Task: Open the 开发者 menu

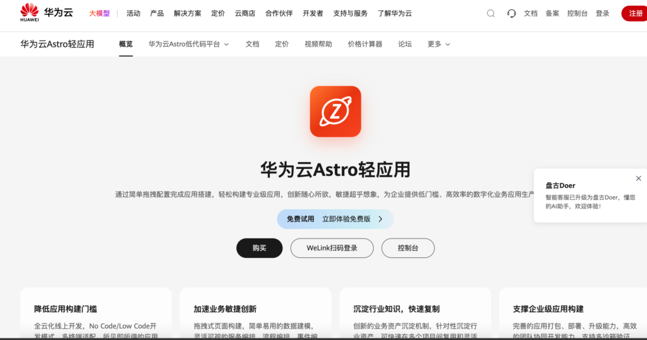Action: [x=313, y=13]
